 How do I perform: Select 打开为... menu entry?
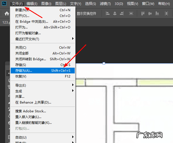point(43,27)
